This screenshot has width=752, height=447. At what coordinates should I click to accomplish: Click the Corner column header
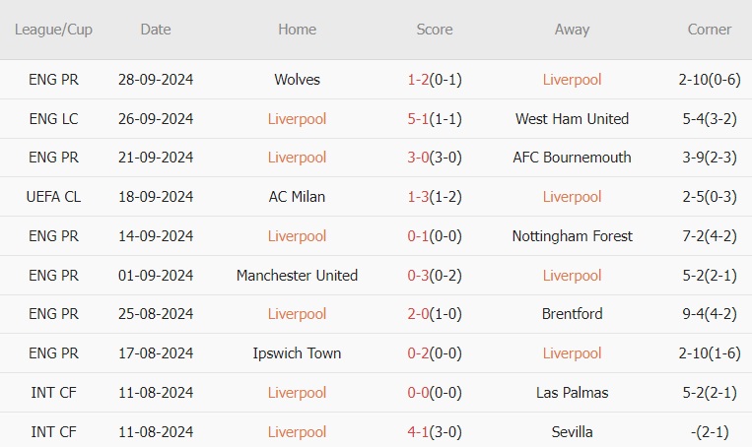click(710, 30)
